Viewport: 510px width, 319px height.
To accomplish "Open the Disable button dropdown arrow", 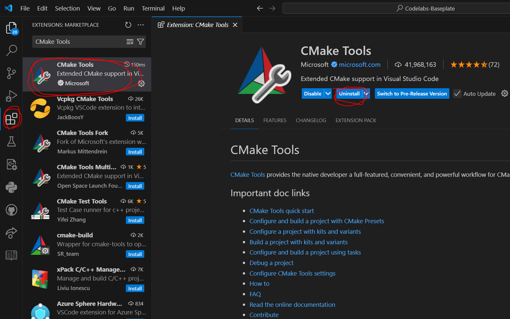I will [x=328, y=93].
